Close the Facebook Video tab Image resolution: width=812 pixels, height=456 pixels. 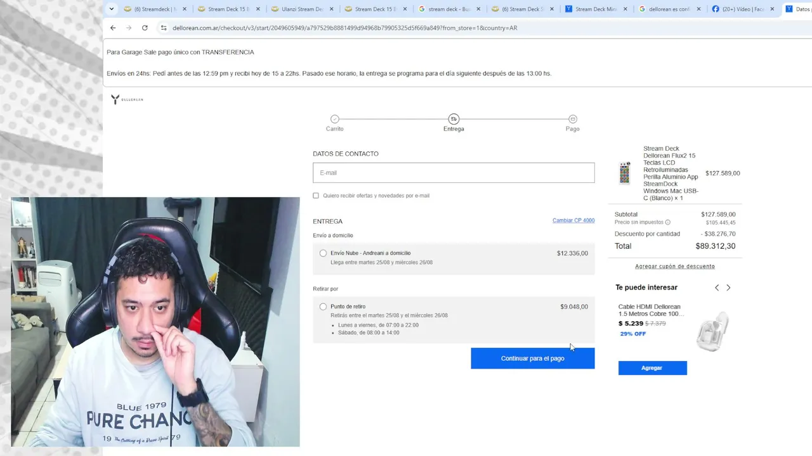[x=772, y=9]
